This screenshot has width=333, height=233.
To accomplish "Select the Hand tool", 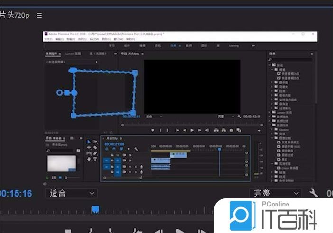I will pyautogui.click(x=89, y=159).
